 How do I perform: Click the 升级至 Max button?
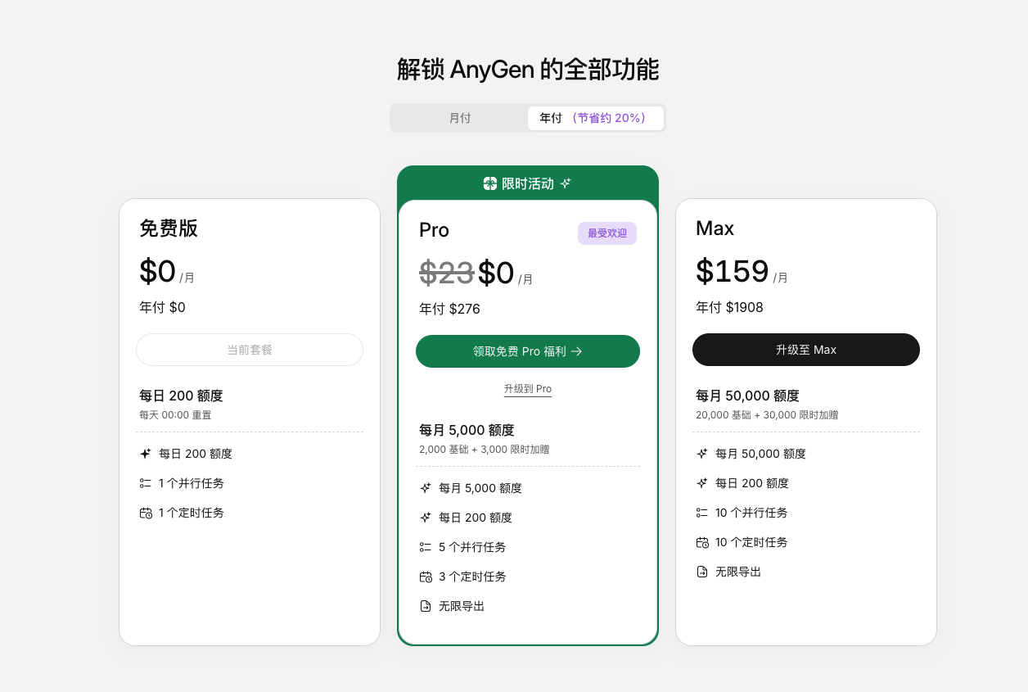(805, 350)
